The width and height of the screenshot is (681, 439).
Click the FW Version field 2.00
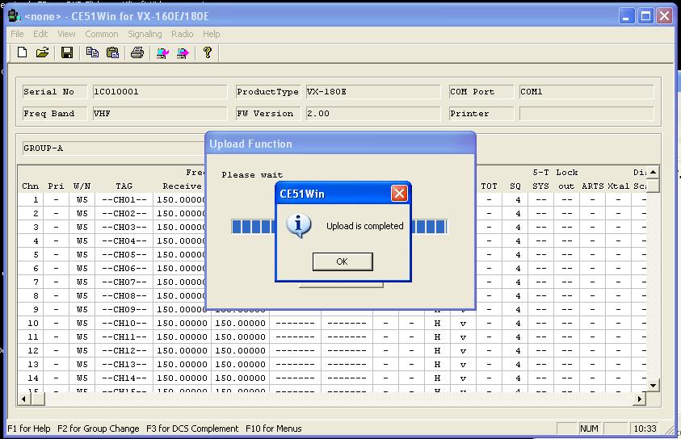coord(373,113)
